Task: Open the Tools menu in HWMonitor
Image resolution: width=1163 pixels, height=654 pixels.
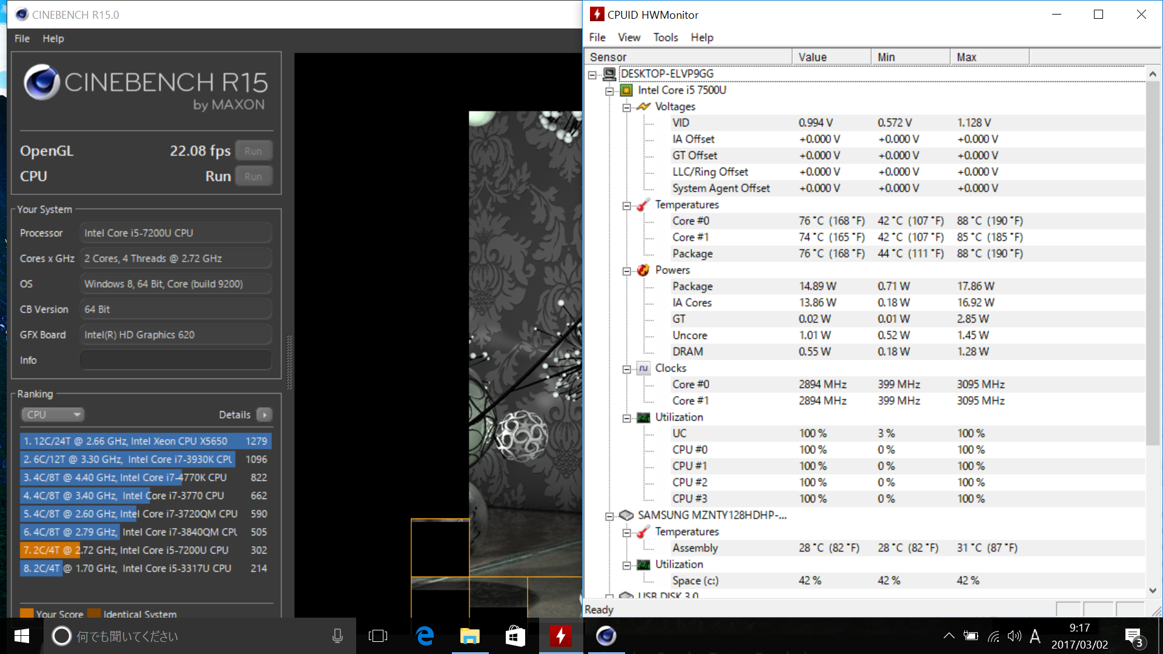Action: pos(665,38)
